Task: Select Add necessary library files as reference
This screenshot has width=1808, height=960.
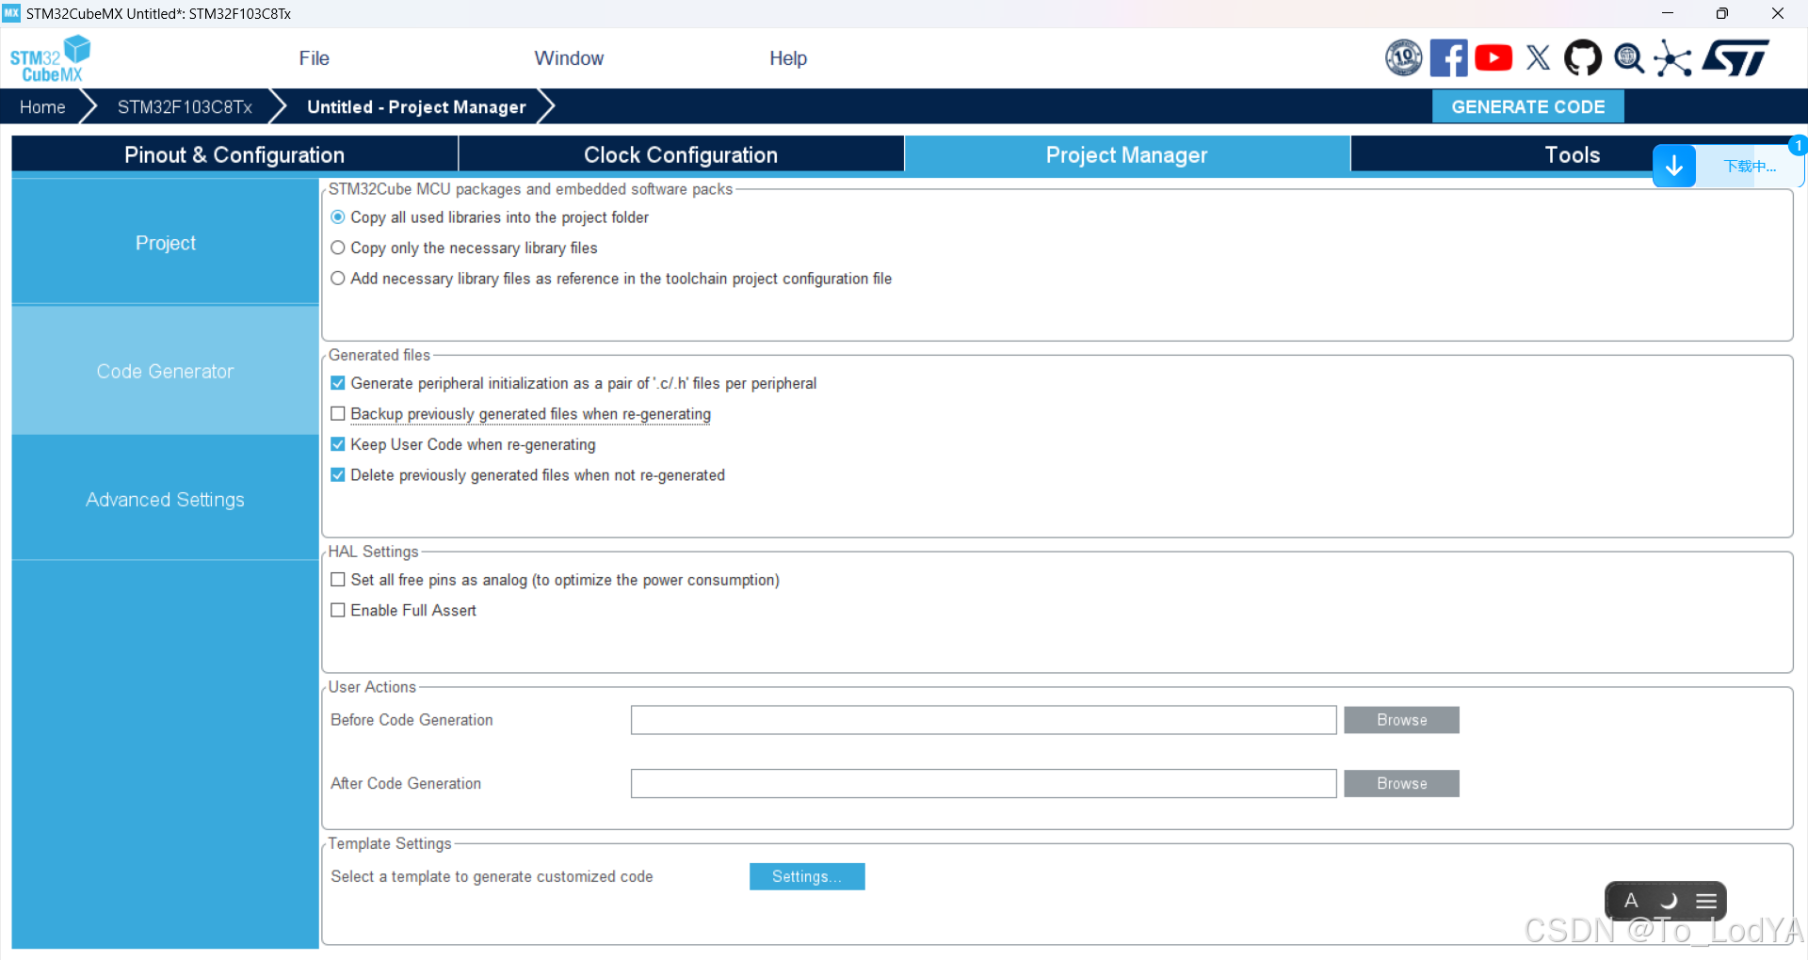Action: point(338,279)
